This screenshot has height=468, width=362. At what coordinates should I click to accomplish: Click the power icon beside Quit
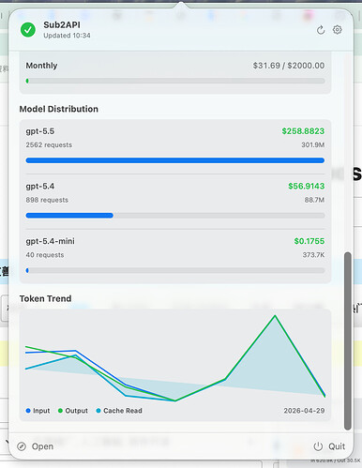pos(318,446)
